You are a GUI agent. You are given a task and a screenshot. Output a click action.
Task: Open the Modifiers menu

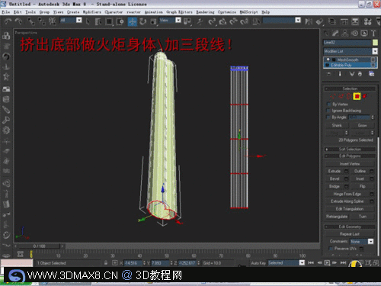pos(91,12)
